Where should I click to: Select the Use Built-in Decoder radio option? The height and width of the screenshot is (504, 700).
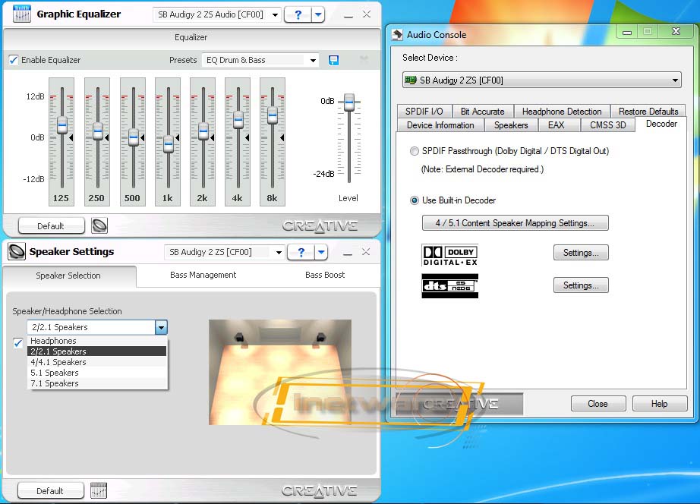click(414, 200)
